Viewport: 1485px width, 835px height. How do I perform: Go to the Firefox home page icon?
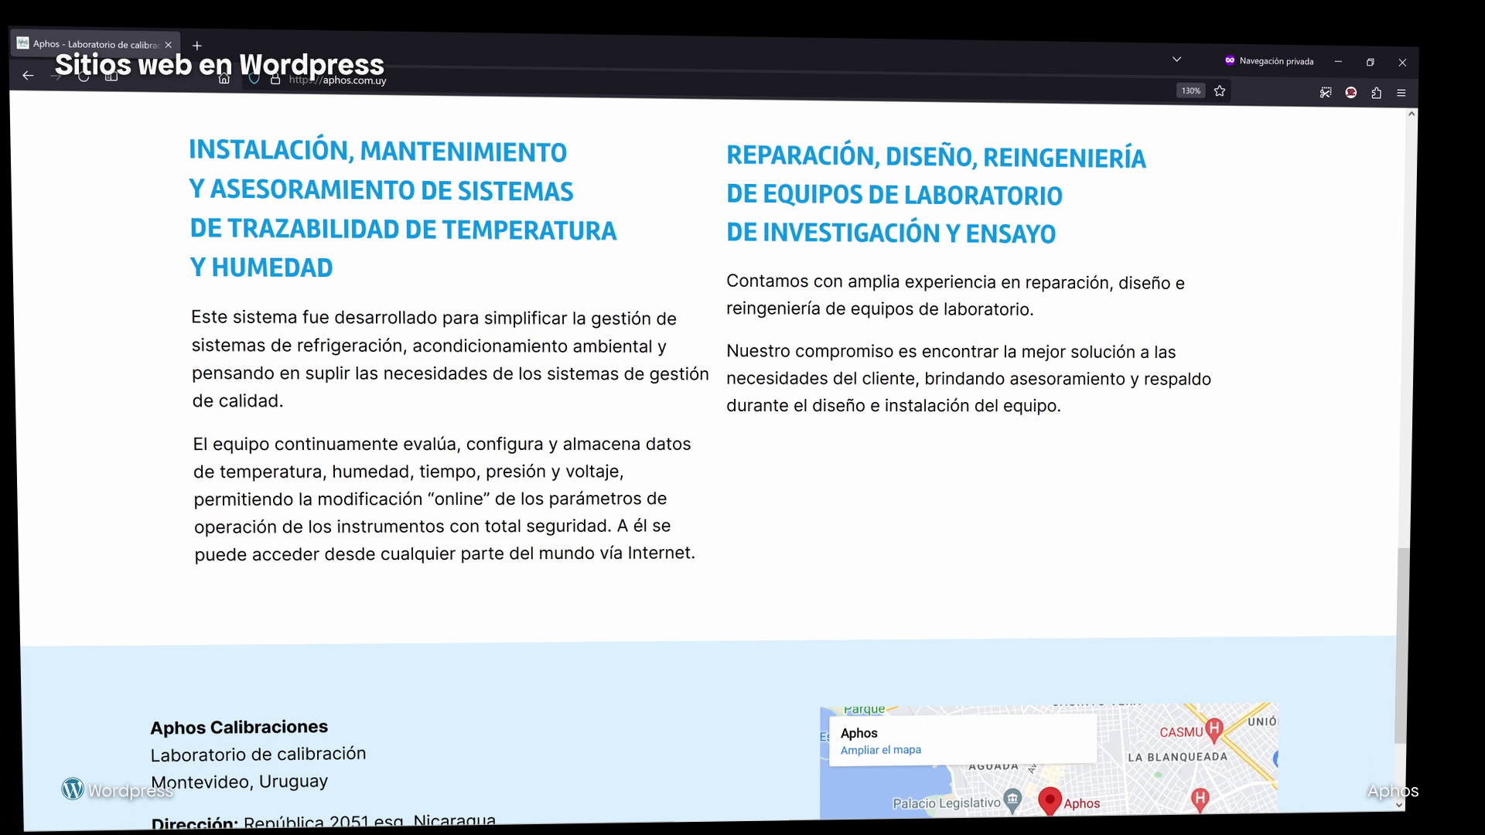[x=224, y=78]
